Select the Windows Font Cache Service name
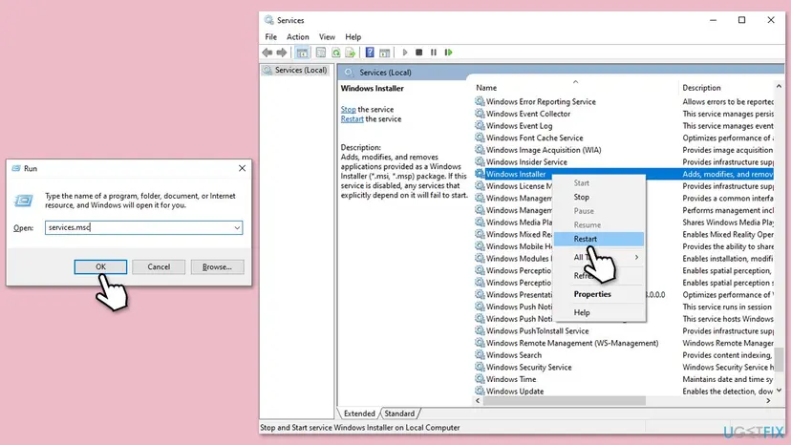 click(534, 138)
